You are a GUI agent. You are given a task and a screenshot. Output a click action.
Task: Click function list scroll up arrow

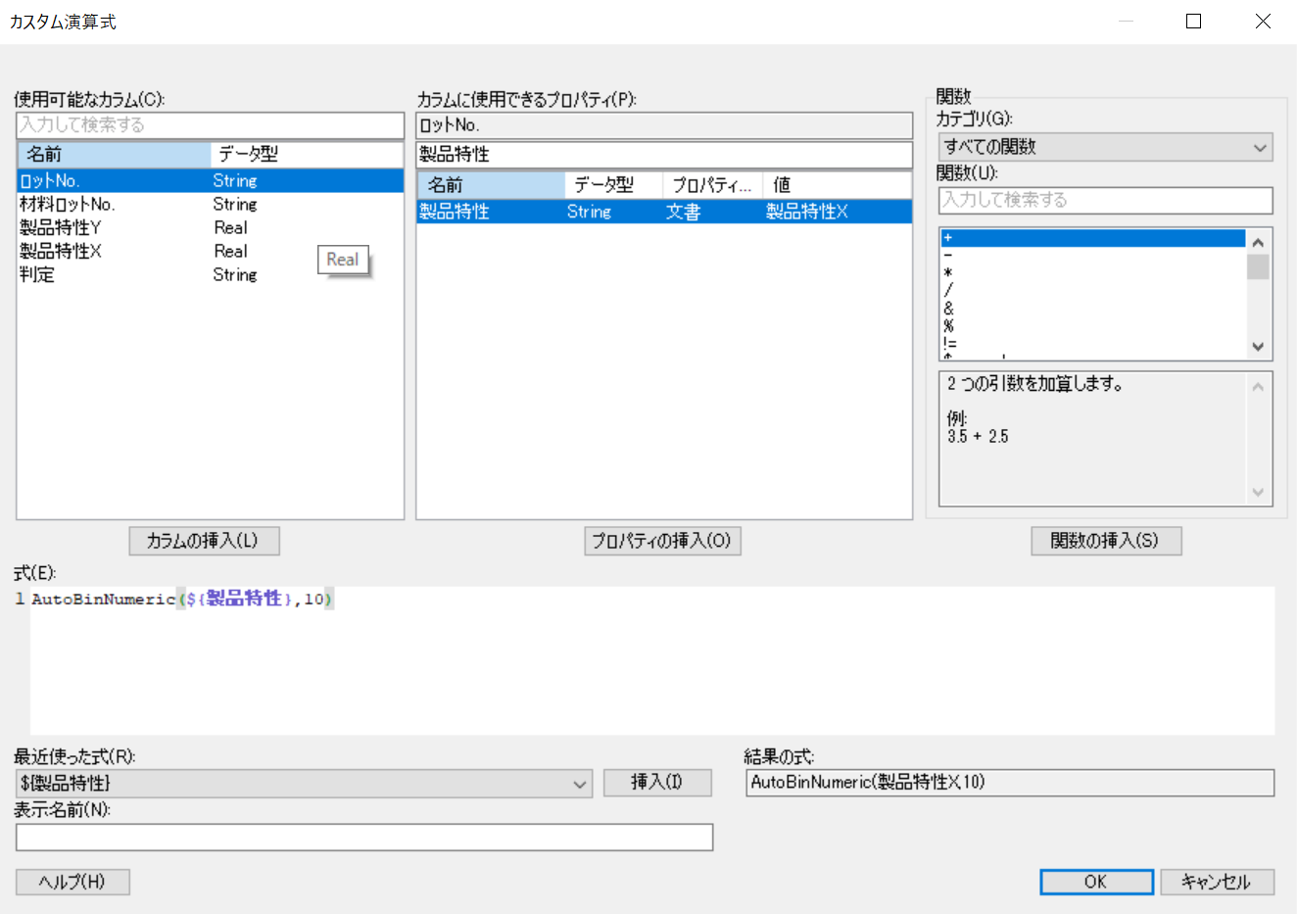coord(1258,242)
